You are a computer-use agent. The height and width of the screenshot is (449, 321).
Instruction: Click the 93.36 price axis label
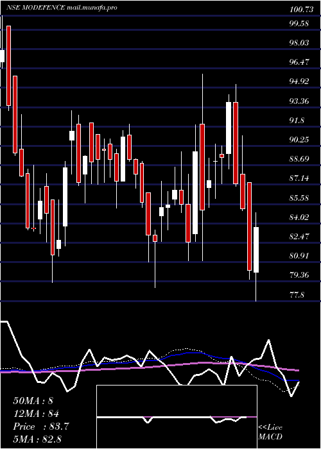(299, 101)
